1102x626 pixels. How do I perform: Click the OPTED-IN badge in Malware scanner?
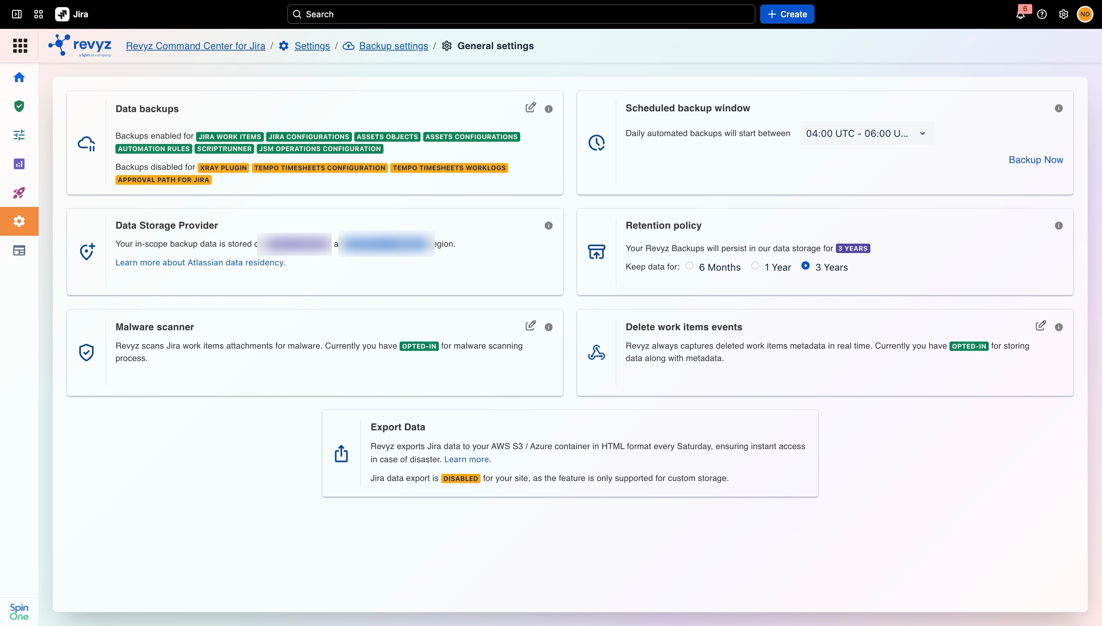pyautogui.click(x=419, y=346)
